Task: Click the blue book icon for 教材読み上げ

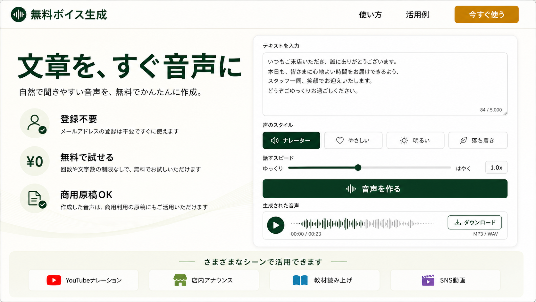Action: [300, 280]
